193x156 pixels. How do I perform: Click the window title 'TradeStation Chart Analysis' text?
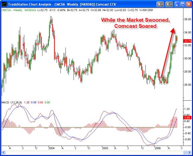pos(30,4)
